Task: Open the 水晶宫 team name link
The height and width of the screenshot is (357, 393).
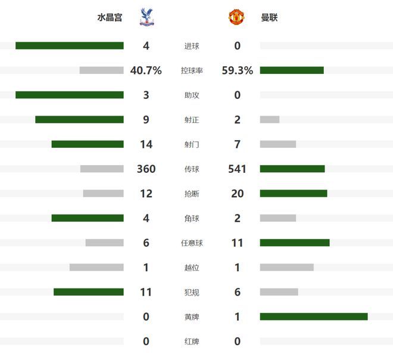Action: 110,17
